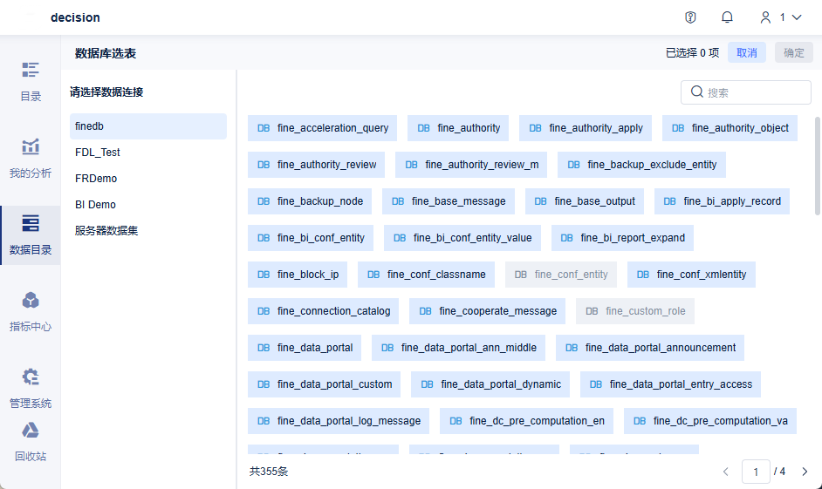Image resolution: width=822 pixels, height=489 pixels.
Task: Click the DB icon of fine_connection_catalog
Action: pos(264,311)
